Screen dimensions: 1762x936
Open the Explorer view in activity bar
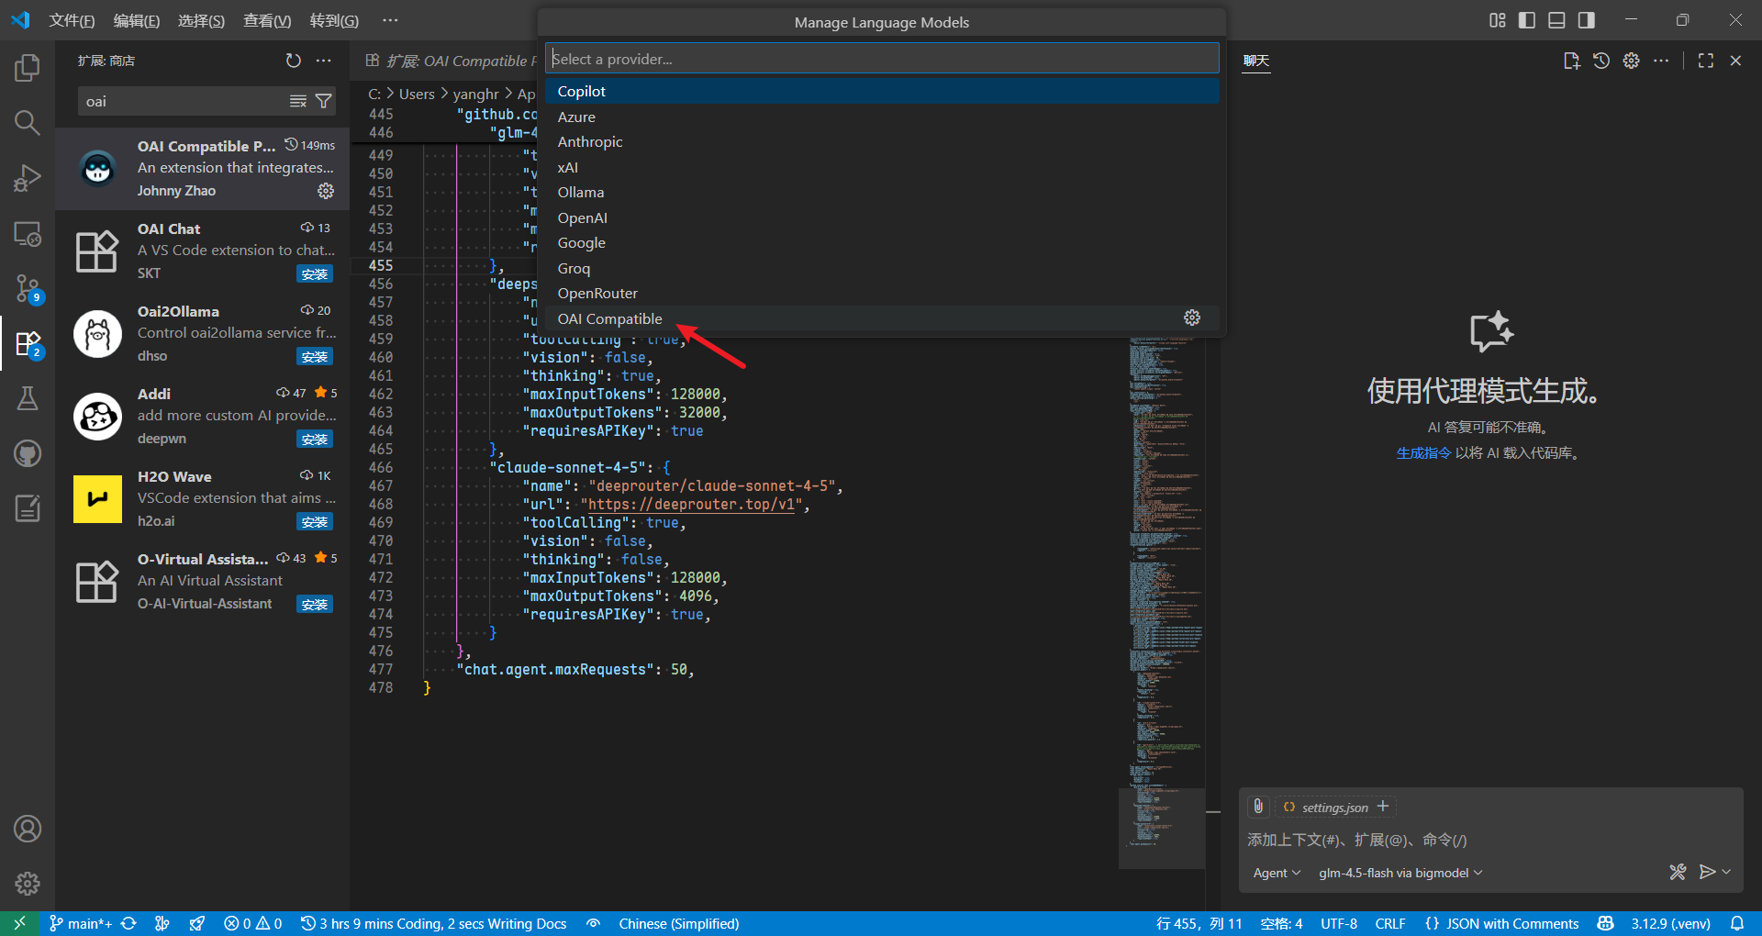[28, 68]
